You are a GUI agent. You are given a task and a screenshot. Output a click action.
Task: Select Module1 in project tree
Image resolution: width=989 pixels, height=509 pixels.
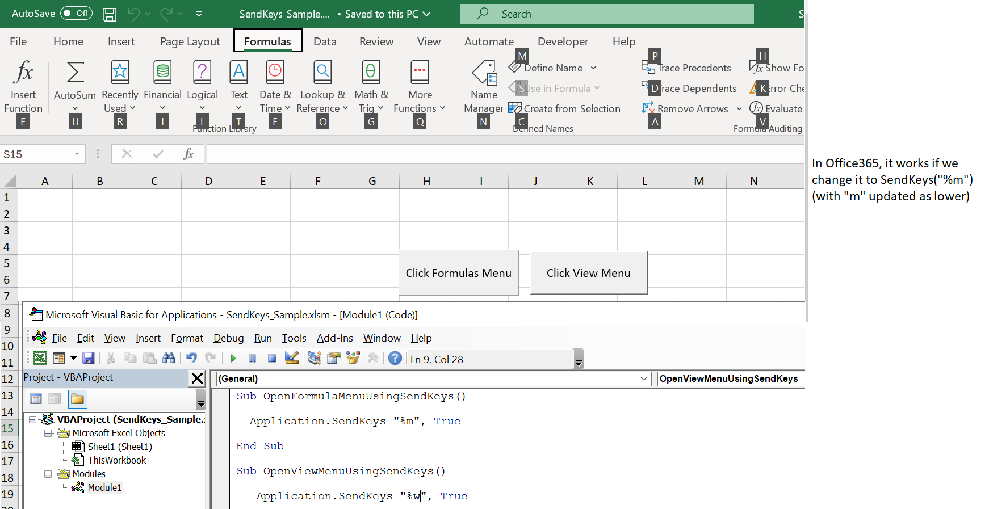104,487
